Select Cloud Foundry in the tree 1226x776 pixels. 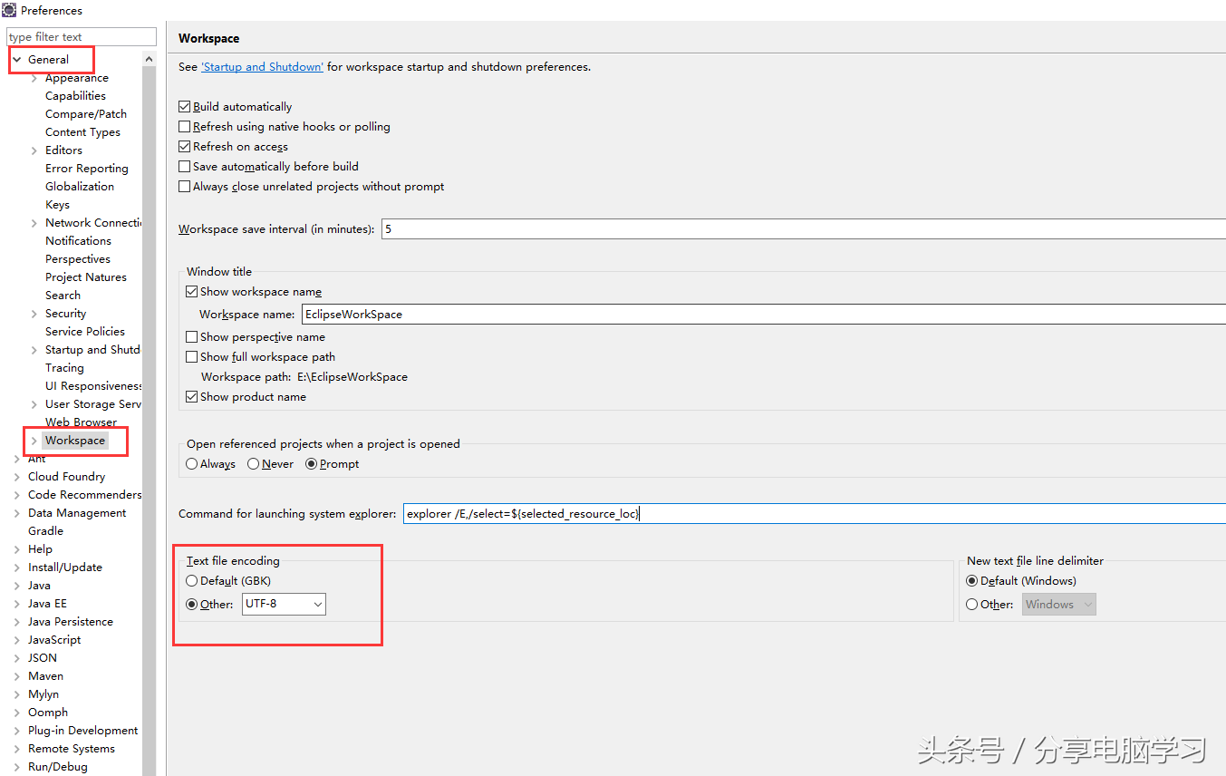pos(66,477)
